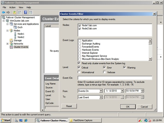Click the From time spinner arrows

pos(142,91)
